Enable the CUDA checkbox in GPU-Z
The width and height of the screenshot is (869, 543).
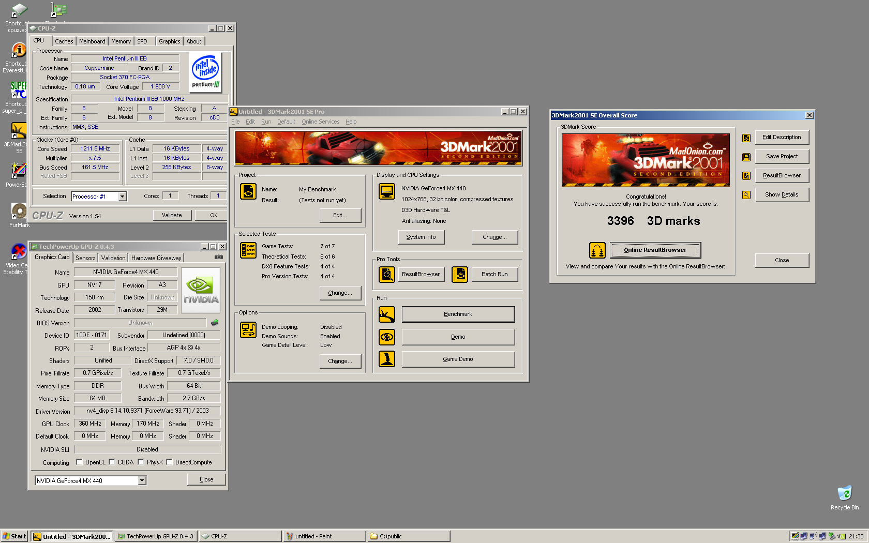(112, 462)
